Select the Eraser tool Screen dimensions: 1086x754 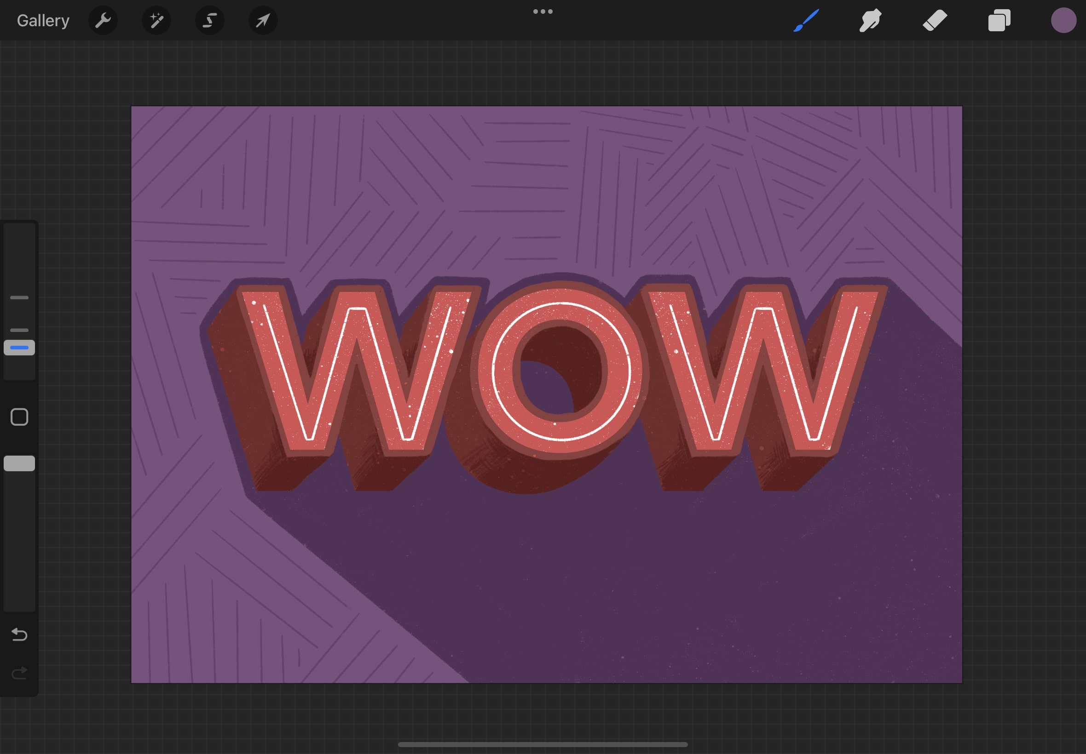(935, 20)
